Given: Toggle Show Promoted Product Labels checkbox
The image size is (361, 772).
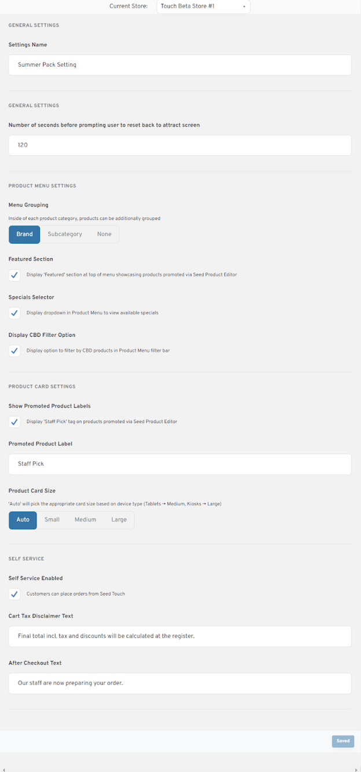Looking at the screenshot, I should pos(14,422).
